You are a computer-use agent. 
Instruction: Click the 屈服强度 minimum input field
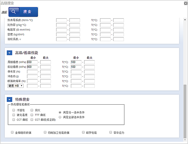point(32,62)
